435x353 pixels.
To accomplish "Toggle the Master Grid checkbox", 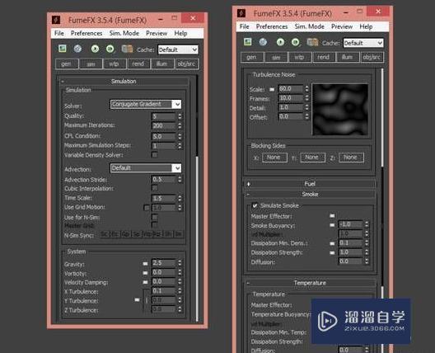I will [x=155, y=224].
